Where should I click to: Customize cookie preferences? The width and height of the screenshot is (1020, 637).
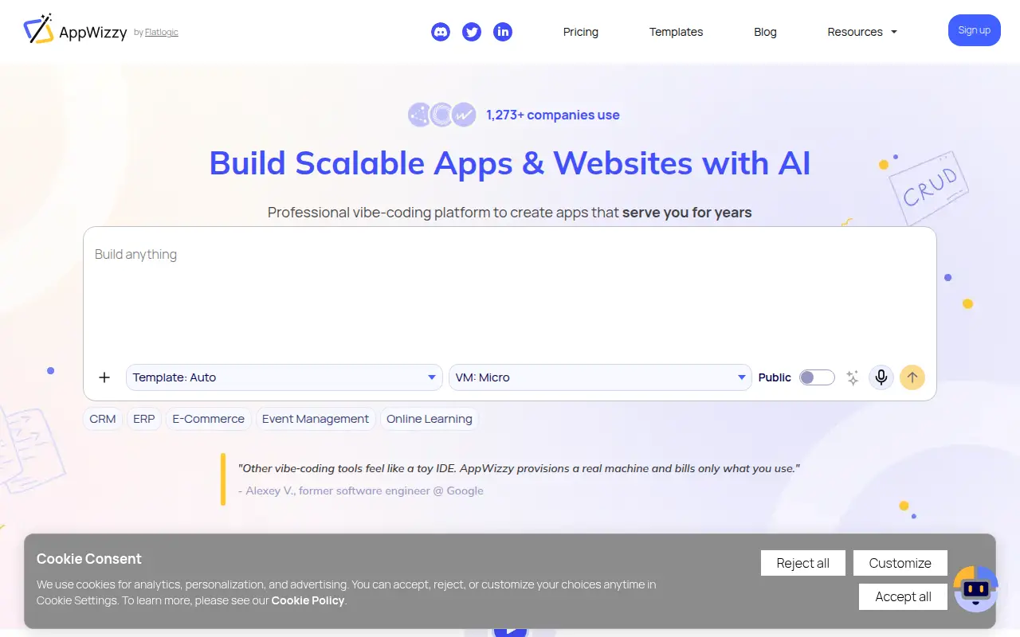(900, 563)
